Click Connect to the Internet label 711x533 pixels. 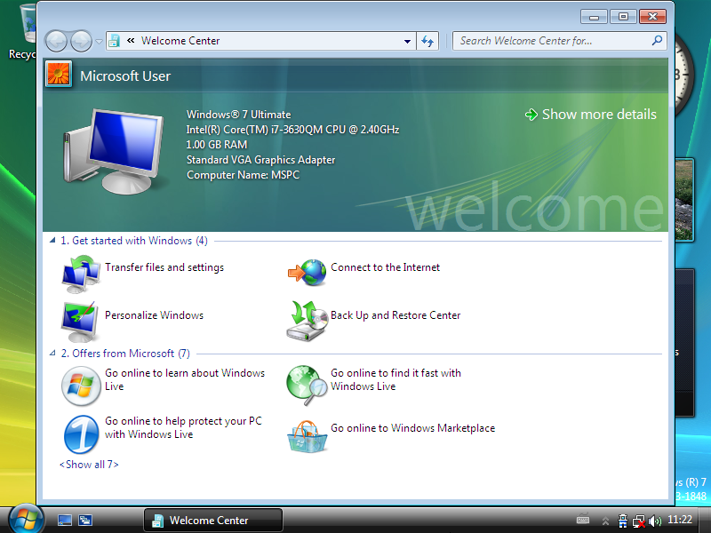point(385,267)
